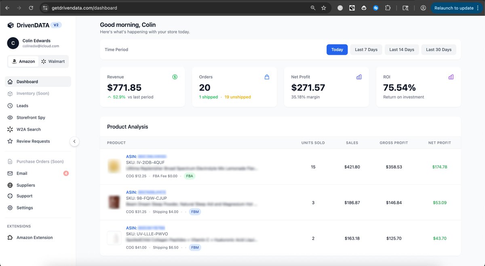Click product thumbnail for SKU 98-FQIW-CJUP
This screenshot has height=266, width=485.
(114, 202)
